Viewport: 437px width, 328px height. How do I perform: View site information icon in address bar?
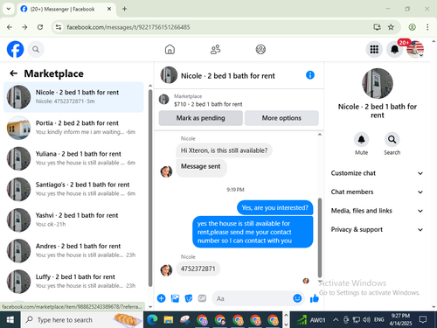[59, 27]
